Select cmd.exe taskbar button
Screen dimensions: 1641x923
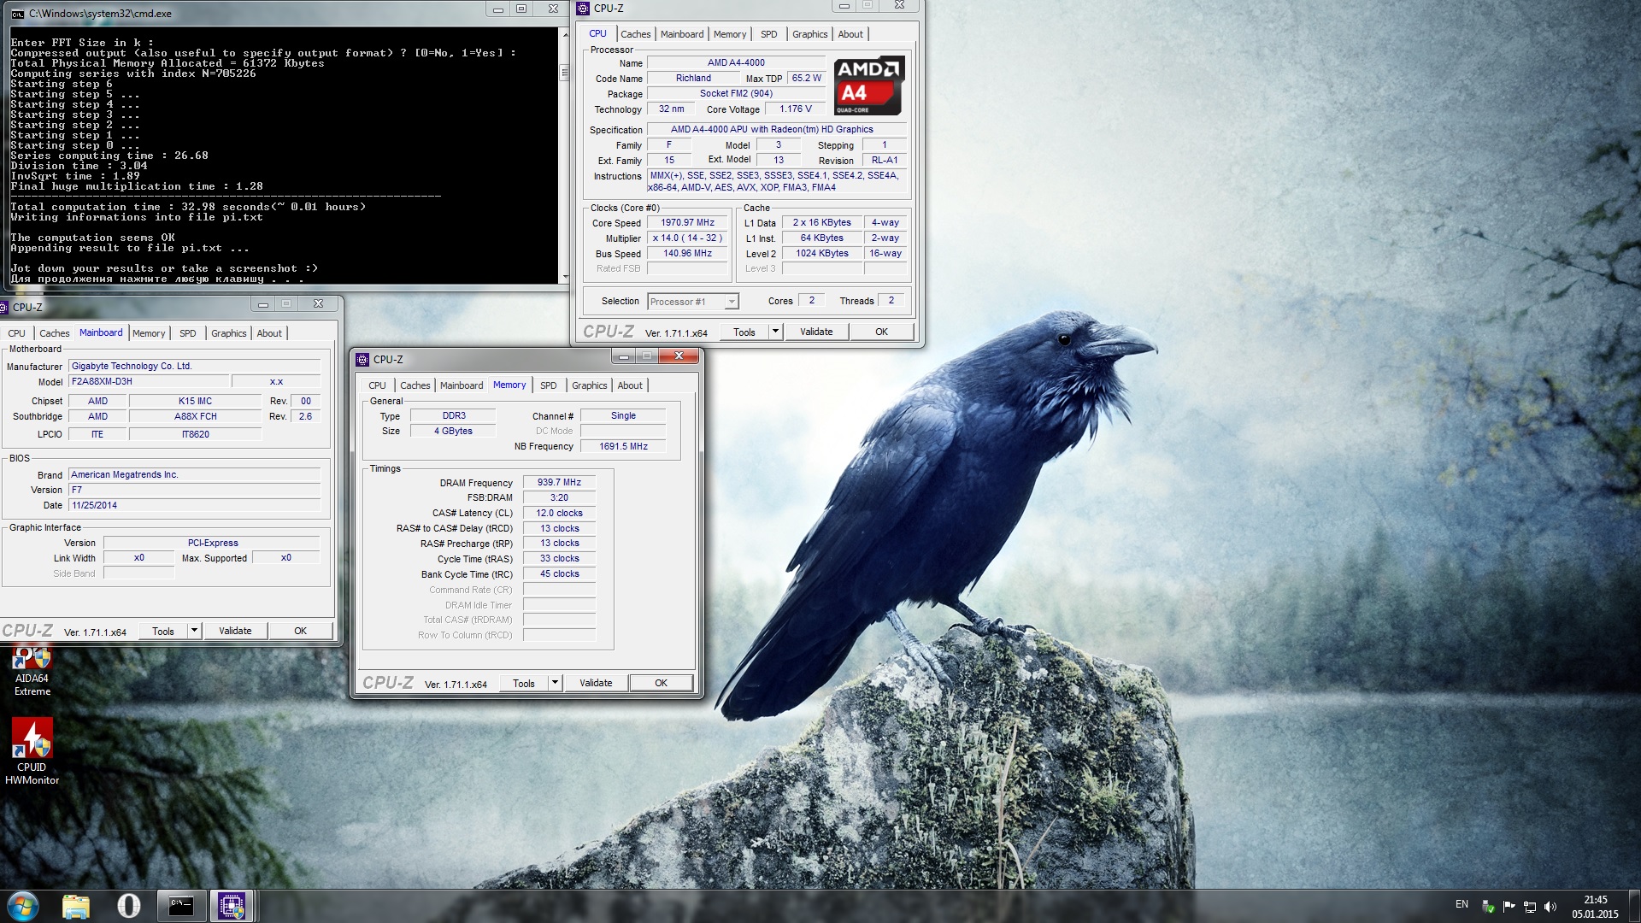click(x=181, y=906)
